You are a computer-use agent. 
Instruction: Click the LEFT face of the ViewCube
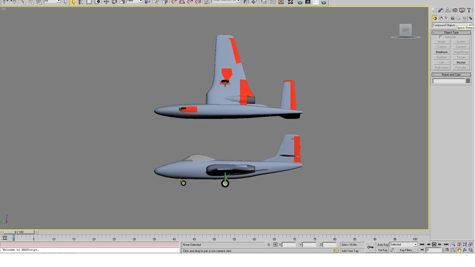pyautogui.click(x=405, y=30)
